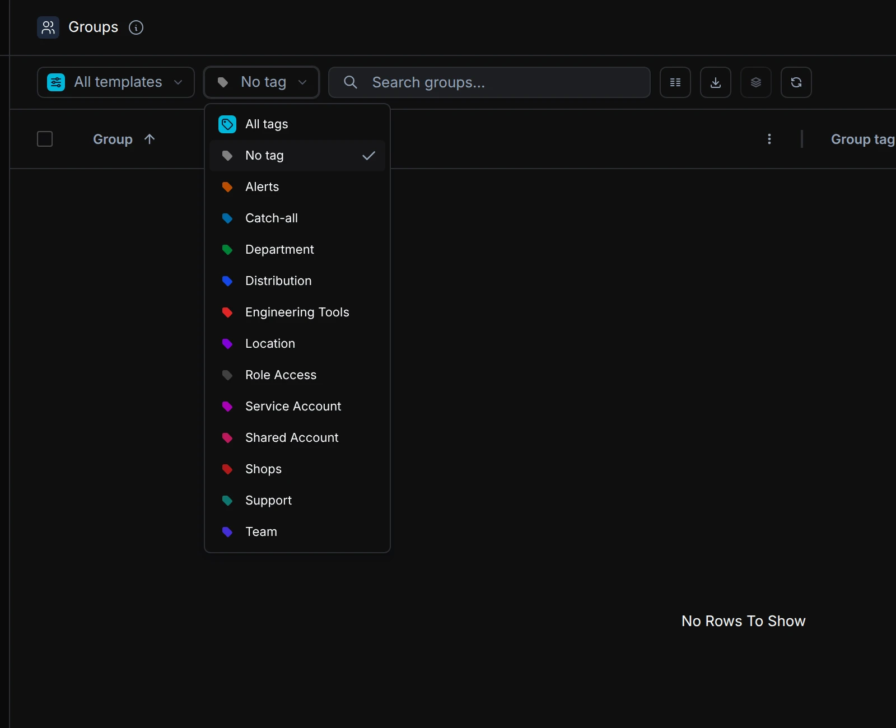Click the Groups page icon
The height and width of the screenshot is (728, 896).
point(48,27)
